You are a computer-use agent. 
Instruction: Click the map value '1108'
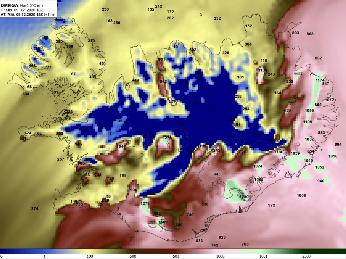[308, 122]
